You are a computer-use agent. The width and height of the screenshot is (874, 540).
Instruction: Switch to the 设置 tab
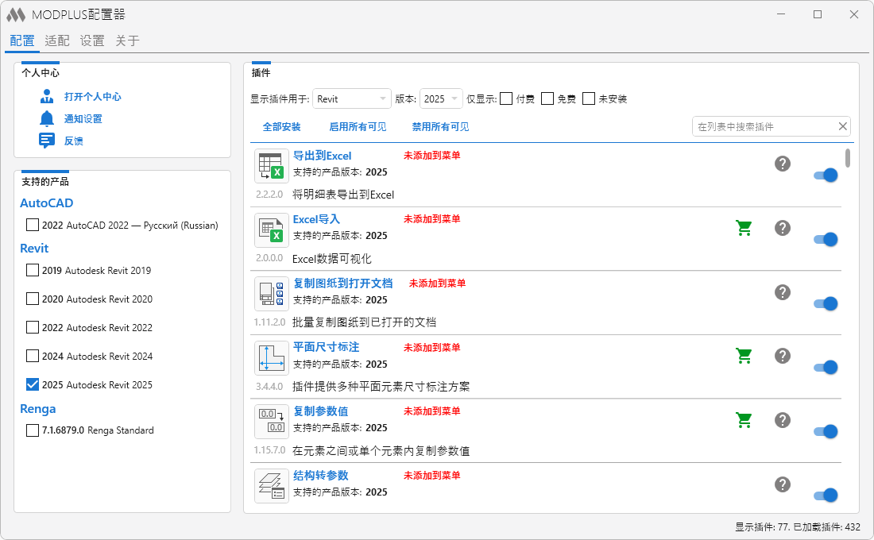(92, 40)
